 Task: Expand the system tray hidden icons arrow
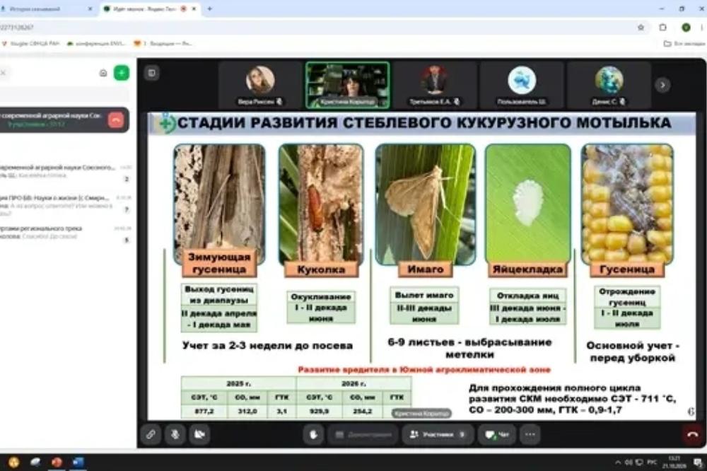click(x=617, y=463)
